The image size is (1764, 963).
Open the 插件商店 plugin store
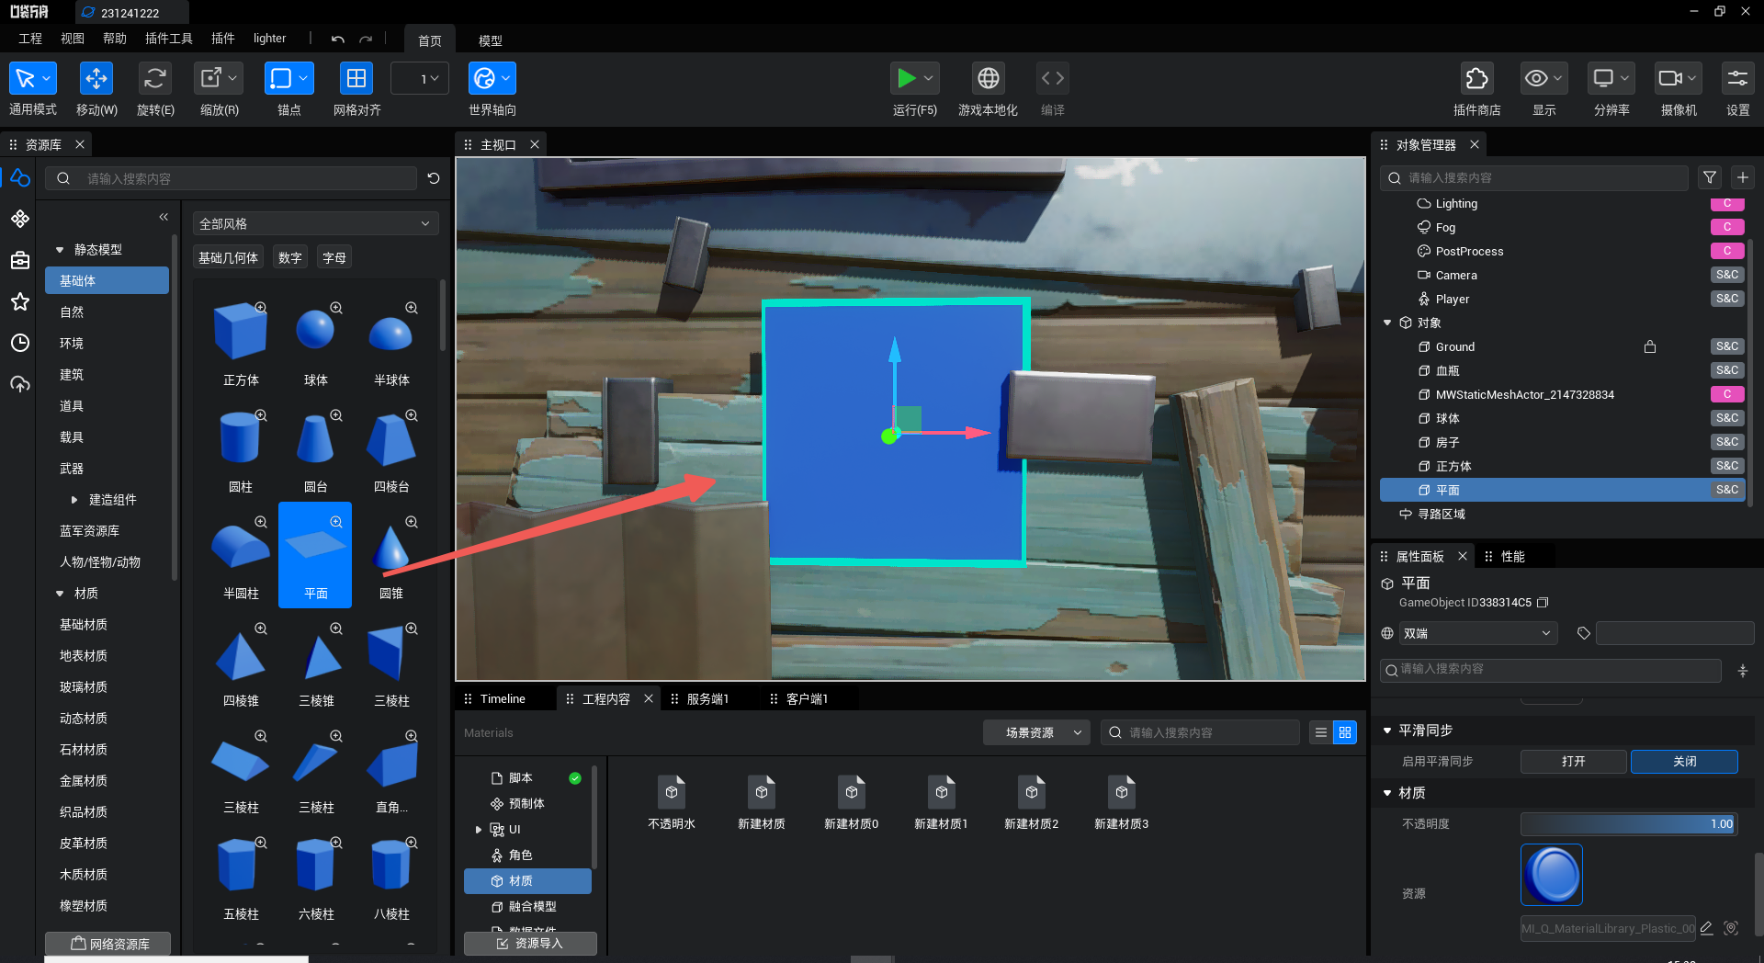pyautogui.click(x=1476, y=79)
